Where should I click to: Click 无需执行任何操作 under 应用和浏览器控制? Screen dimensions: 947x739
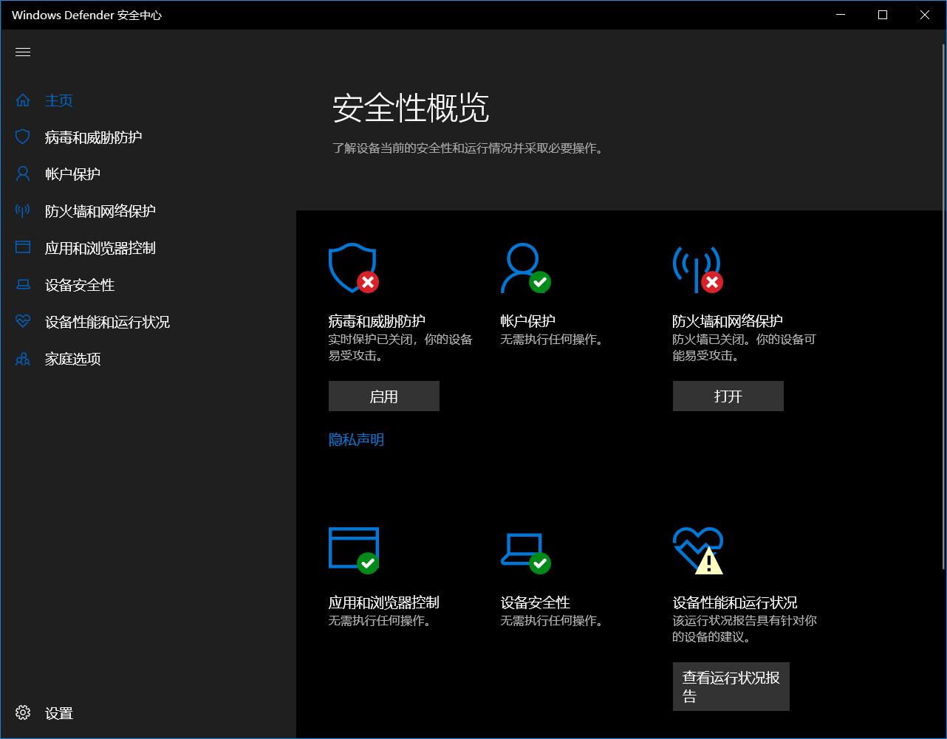(x=380, y=621)
